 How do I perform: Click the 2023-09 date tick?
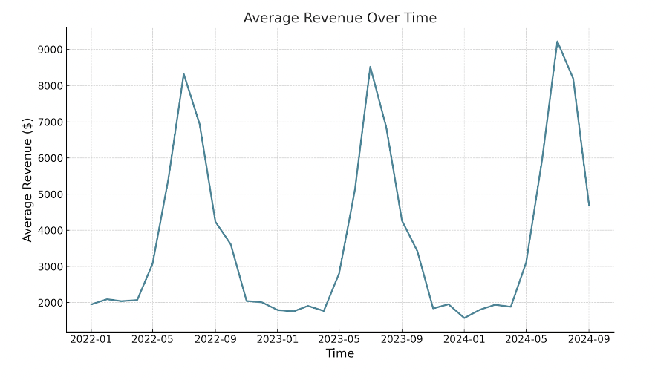coord(402,340)
